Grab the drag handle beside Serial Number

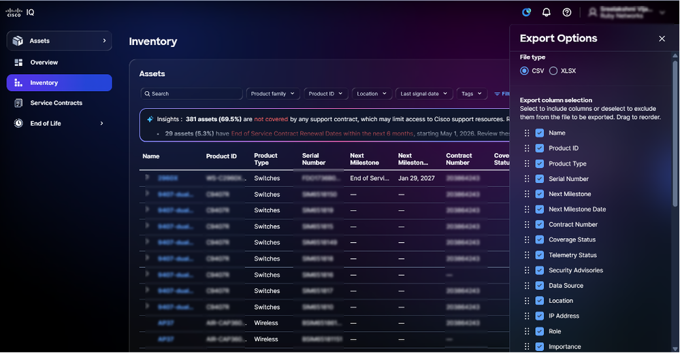tap(527, 179)
